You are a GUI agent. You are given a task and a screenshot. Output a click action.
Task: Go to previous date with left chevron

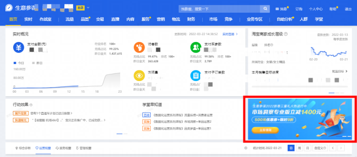333,148
